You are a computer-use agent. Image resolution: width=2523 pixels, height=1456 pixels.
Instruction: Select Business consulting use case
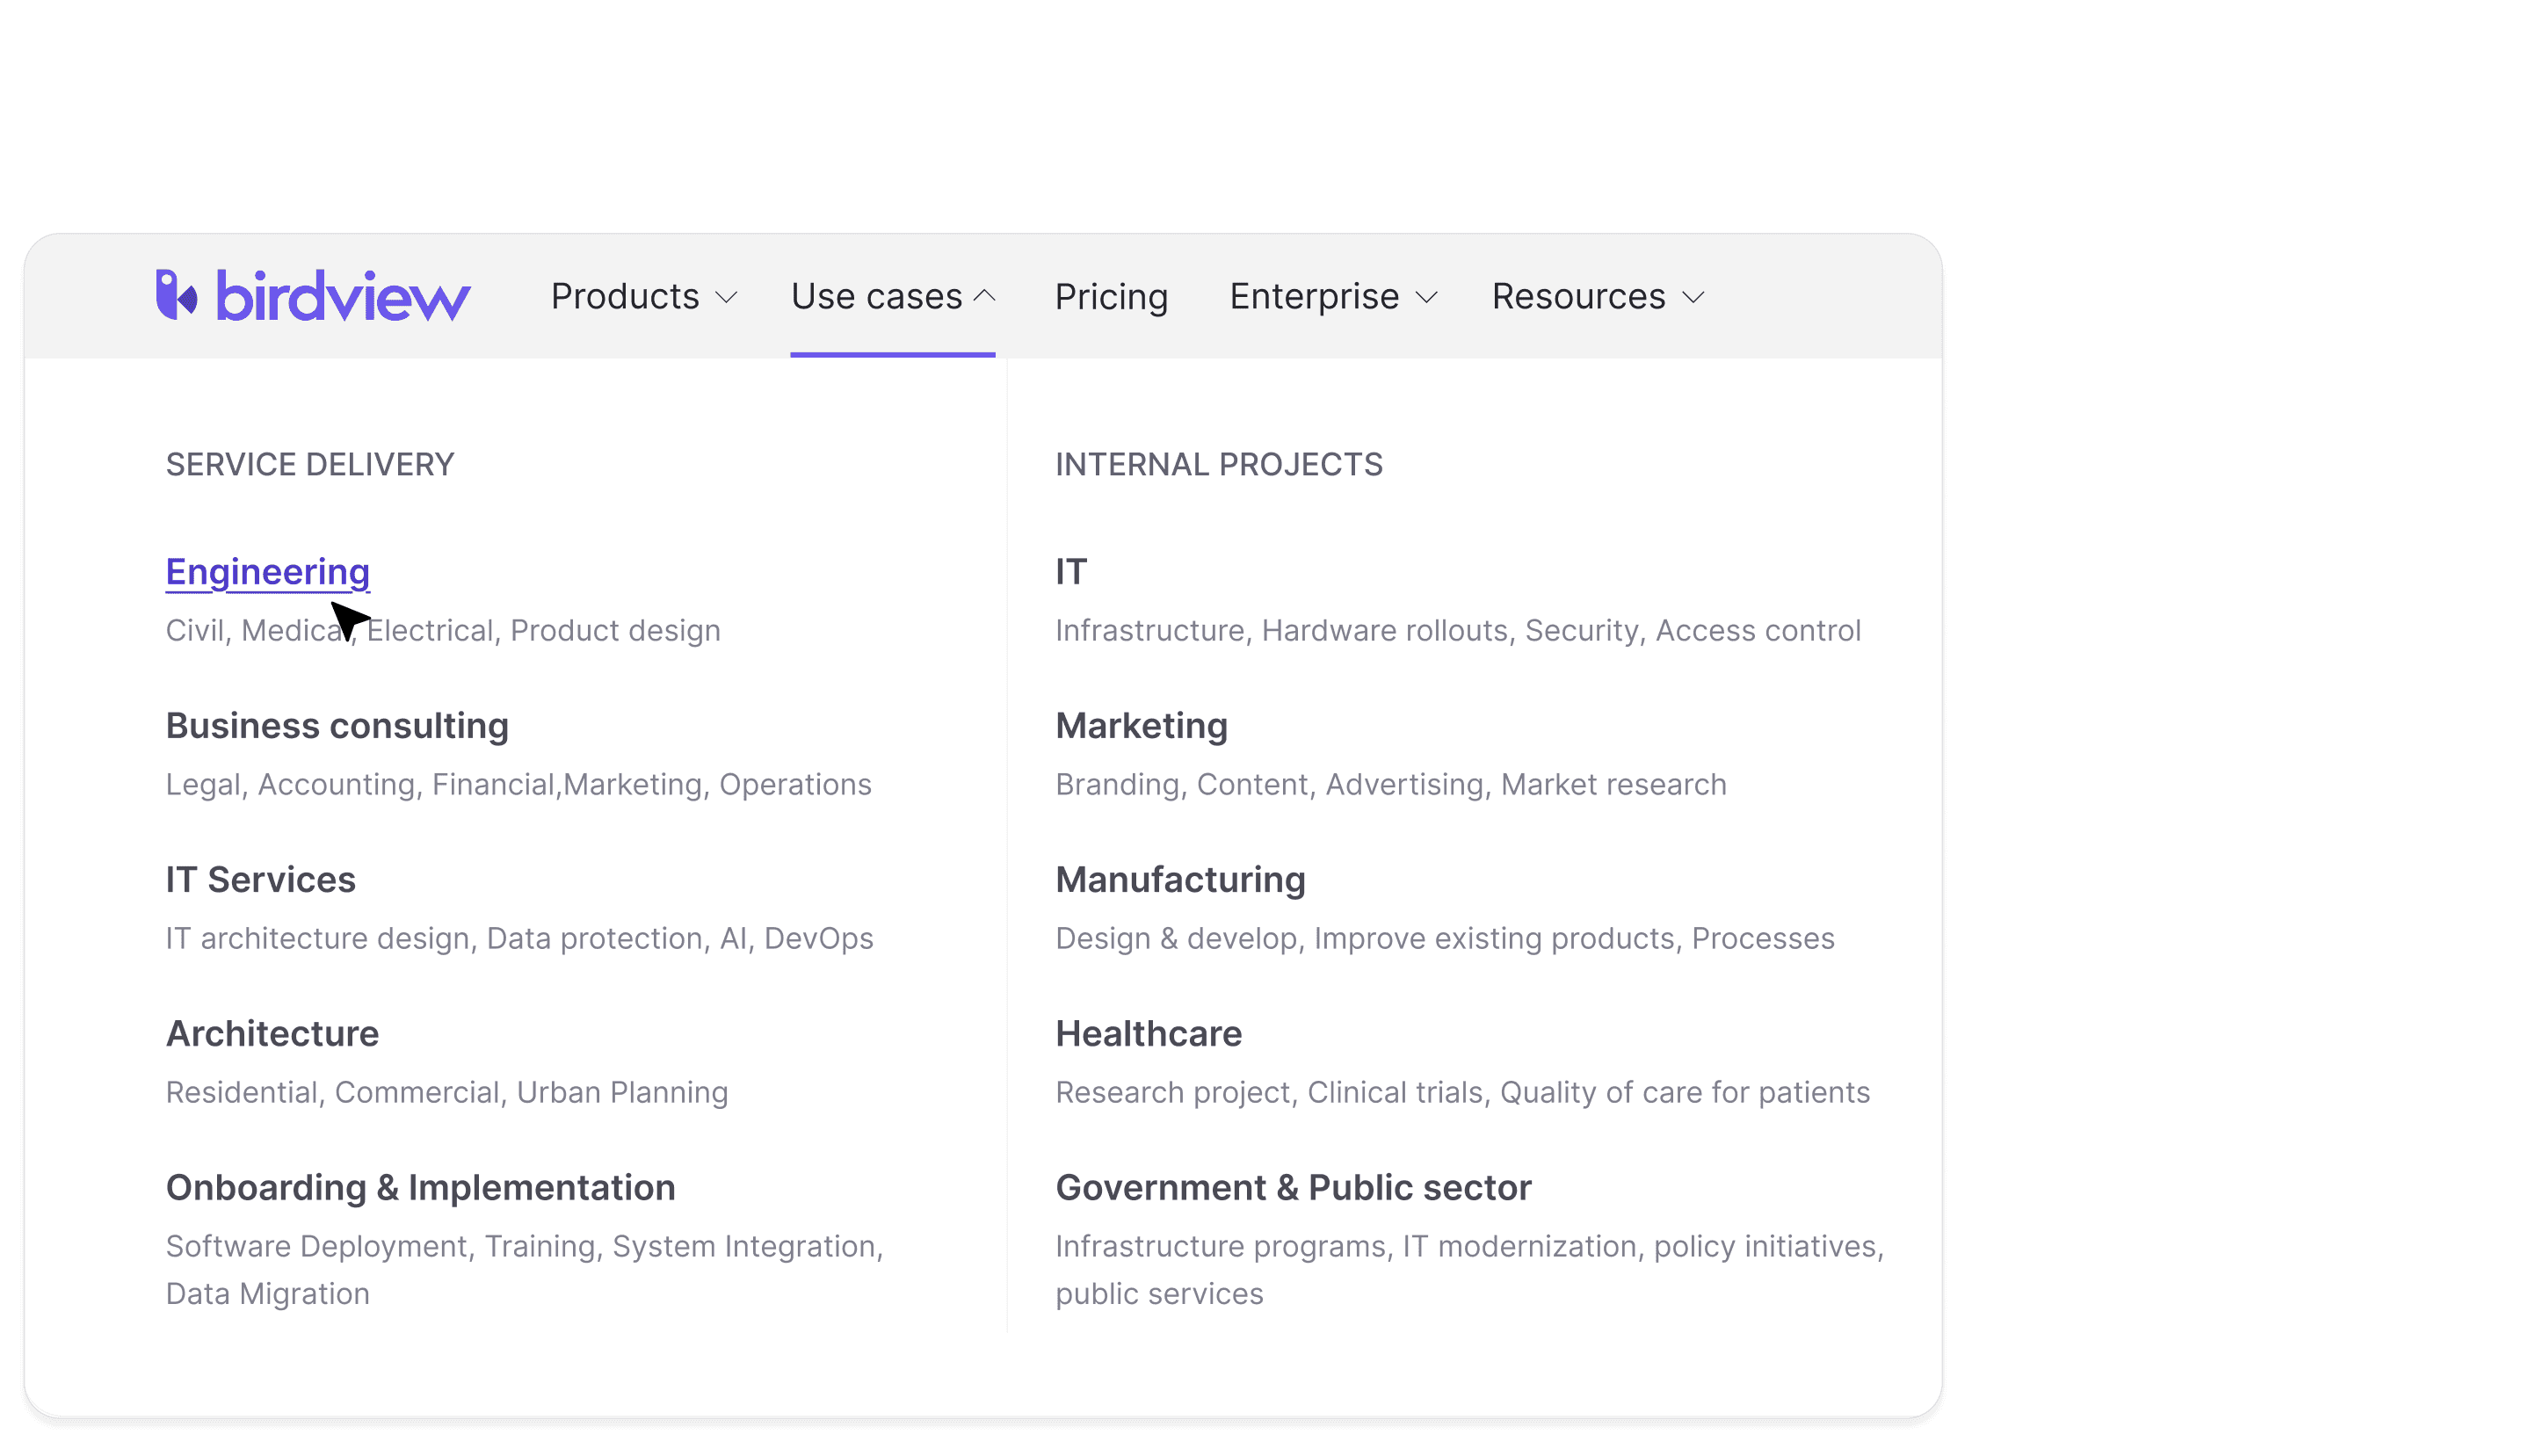tap(336, 726)
